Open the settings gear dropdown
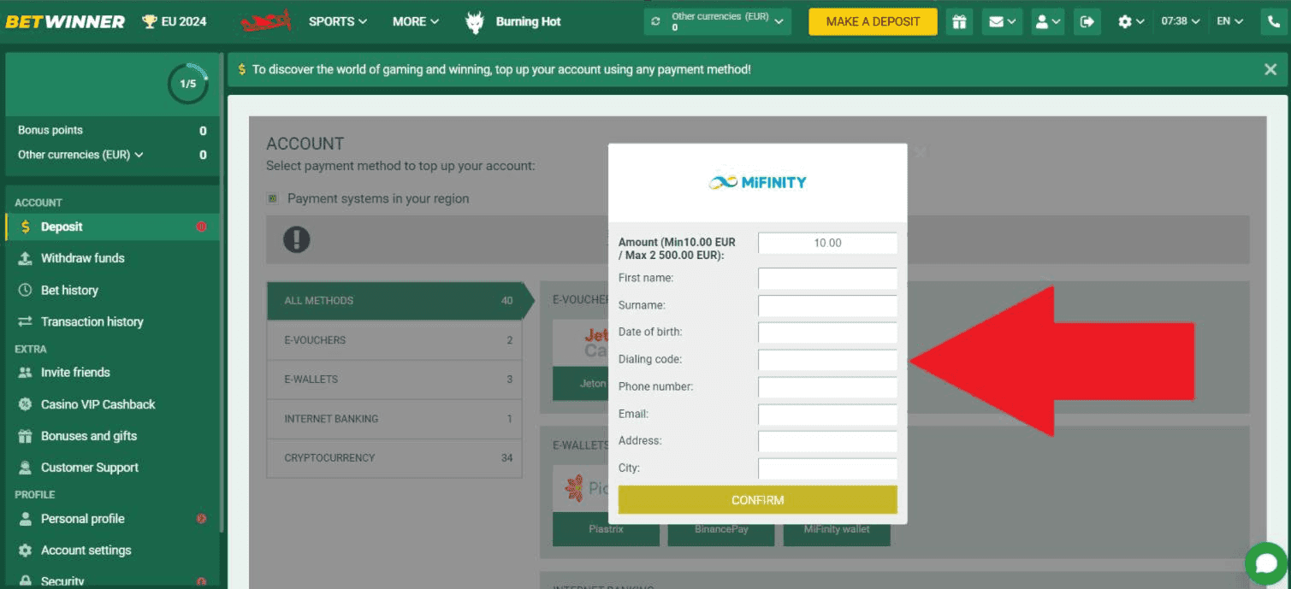The width and height of the screenshot is (1291, 589). tap(1131, 21)
